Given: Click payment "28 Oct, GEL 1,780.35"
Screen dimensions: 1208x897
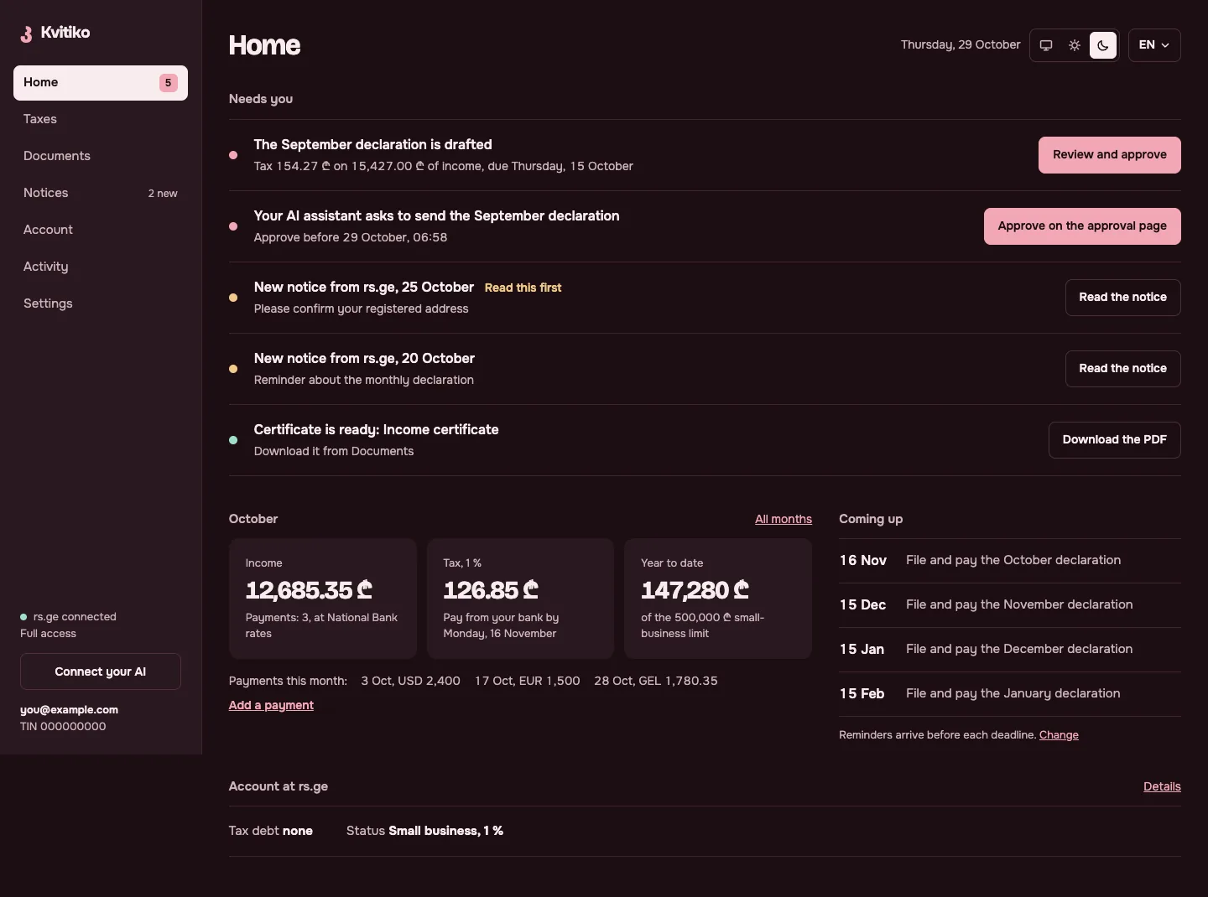Looking at the screenshot, I should pos(656,681).
